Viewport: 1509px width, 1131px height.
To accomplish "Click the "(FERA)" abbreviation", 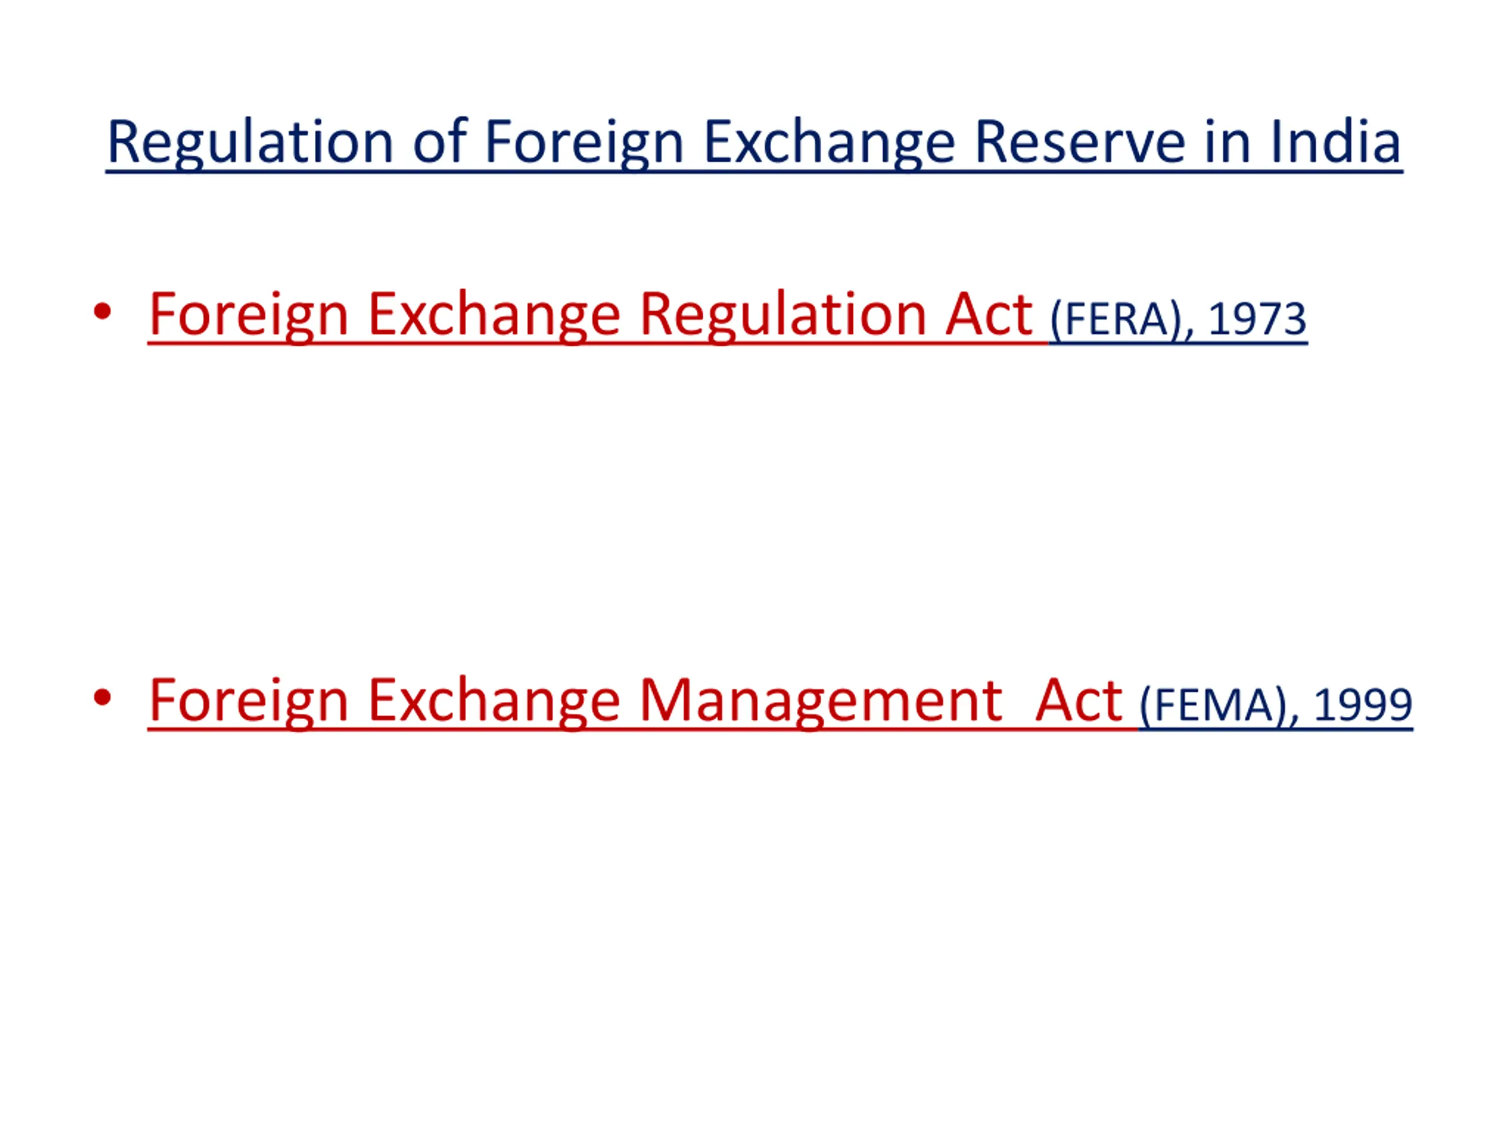I will click(1116, 320).
